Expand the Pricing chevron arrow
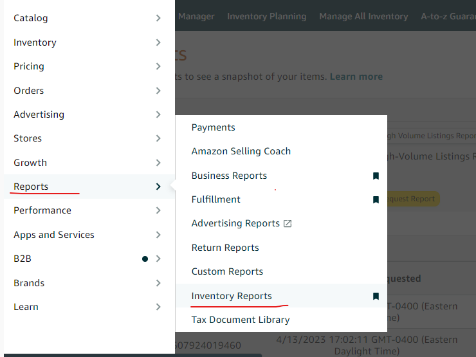 click(x=158, y=66)
